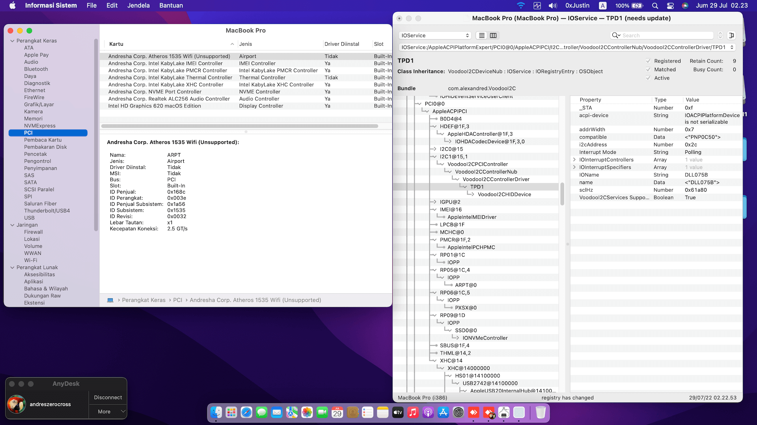Viewport: 757px width, 425px height.
Task: Toggle the IORegistryExplorer side panel button
Action: pos(731,35)
